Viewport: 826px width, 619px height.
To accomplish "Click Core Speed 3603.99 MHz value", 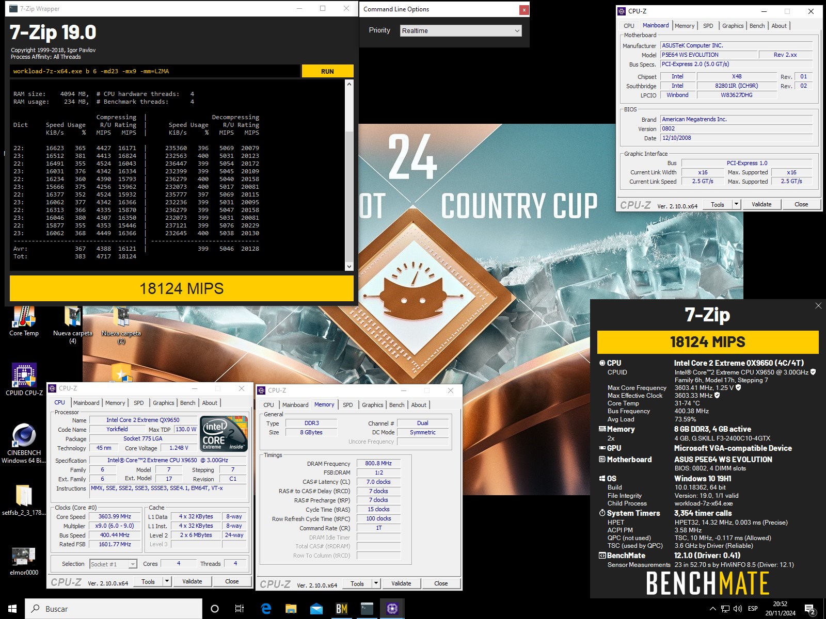I will tap(115, 516).
